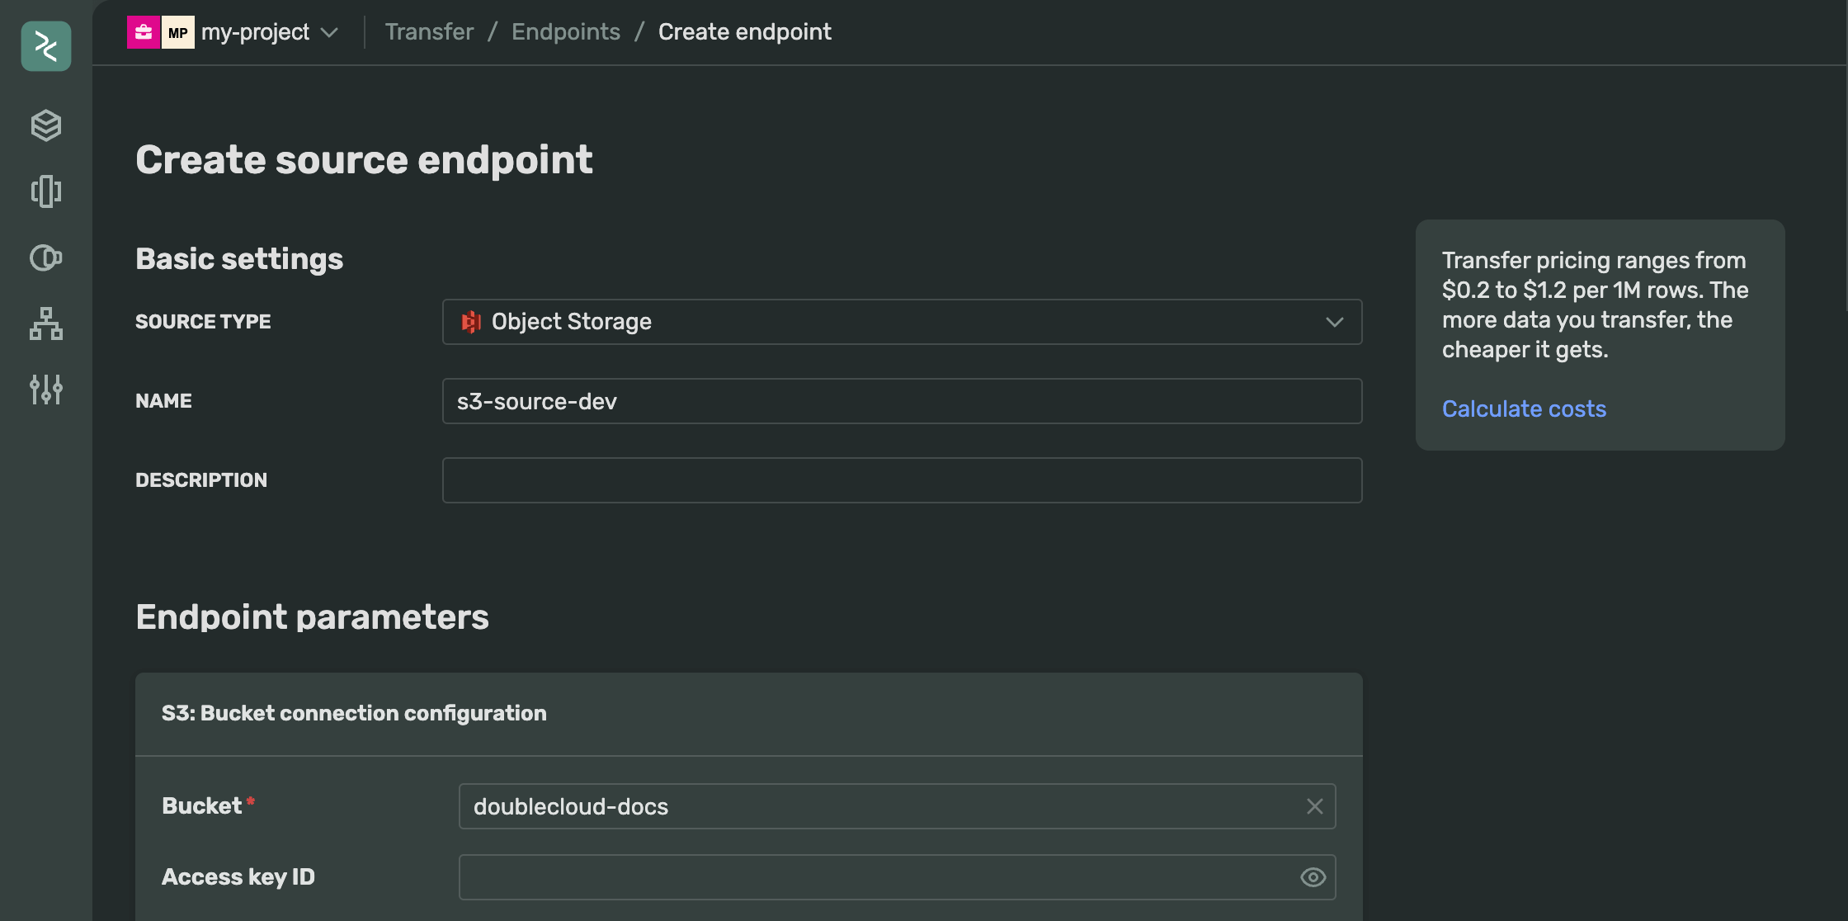The width and height of the screenshot is (1848, 921).
Task: Reveal Access key ID with eye icon
Action: point(1313,877)
